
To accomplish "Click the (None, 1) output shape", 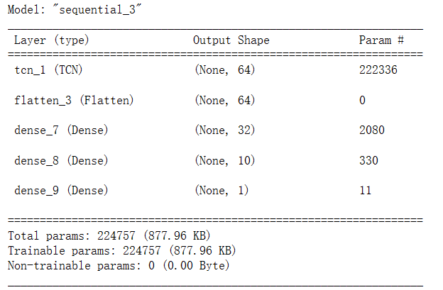I will [x=221, y=191].
